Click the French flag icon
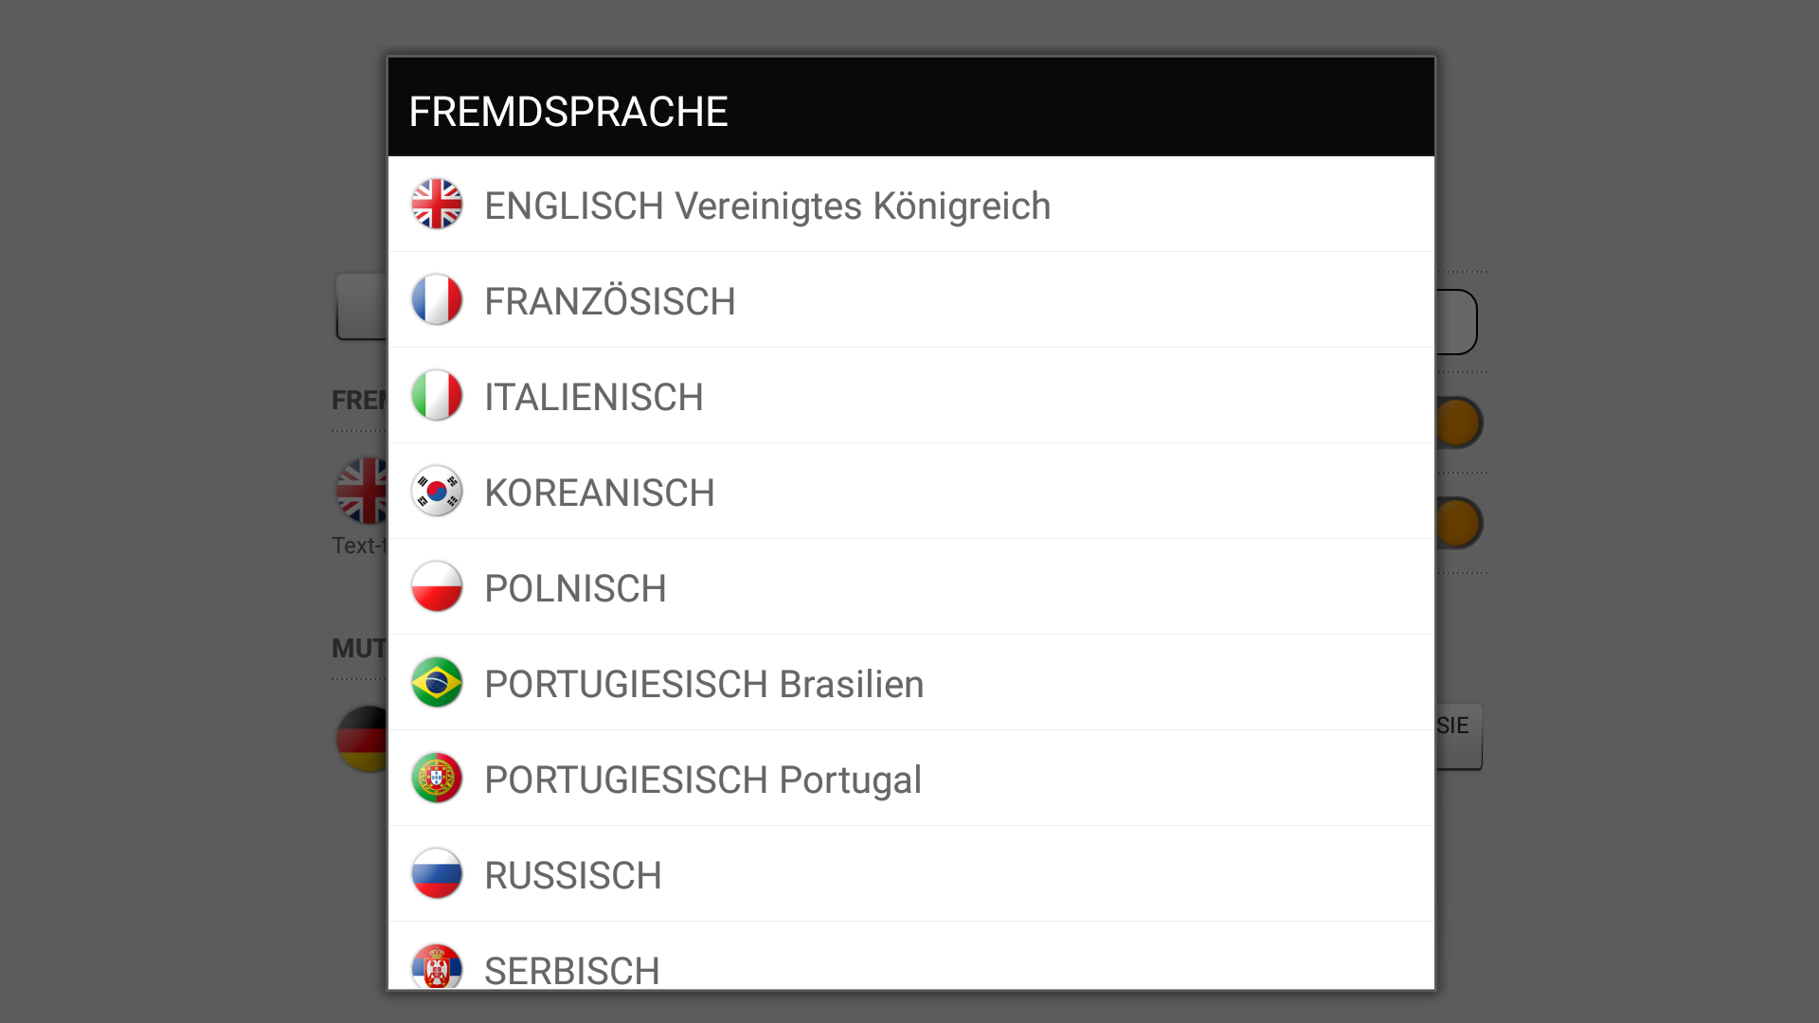The image size is (1819, 1023). 437,299
